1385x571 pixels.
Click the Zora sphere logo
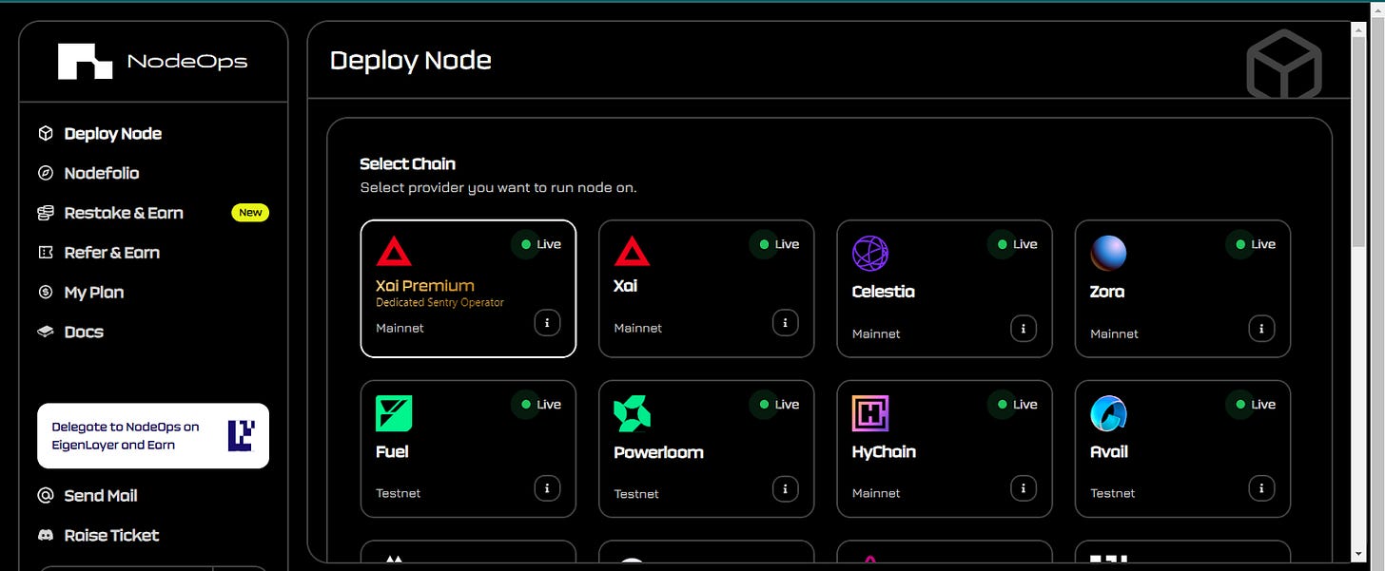tap(1108, 254)
